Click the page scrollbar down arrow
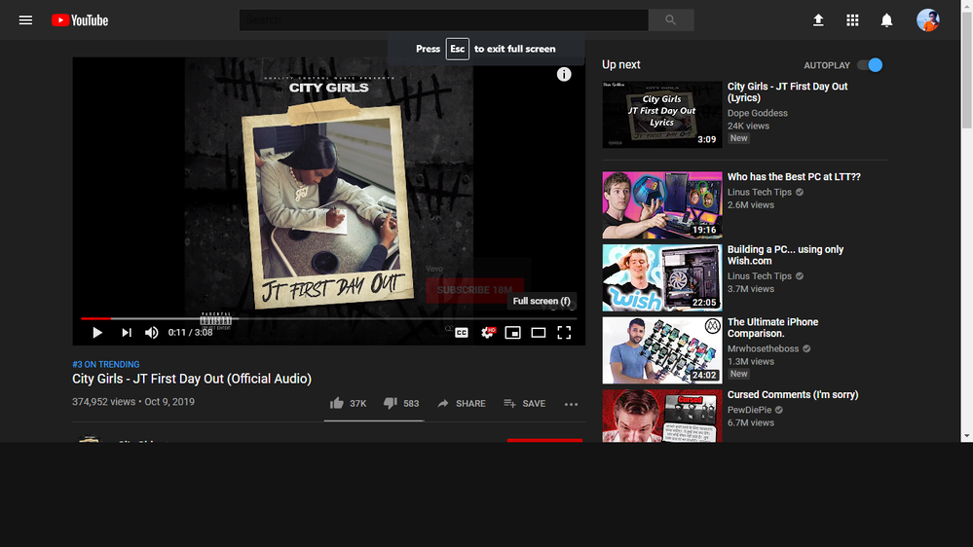Image resolution: width=973 pixels, height=547 pixels. (x=966, y=436)
